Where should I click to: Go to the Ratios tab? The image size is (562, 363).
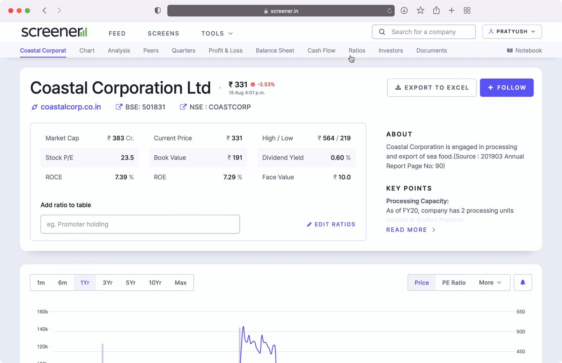coord(357,51)
